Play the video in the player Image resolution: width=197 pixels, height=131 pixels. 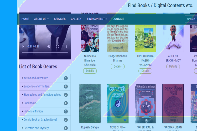tap(23, 47)
